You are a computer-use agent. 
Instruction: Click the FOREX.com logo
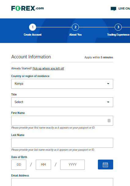coord(28,8)
